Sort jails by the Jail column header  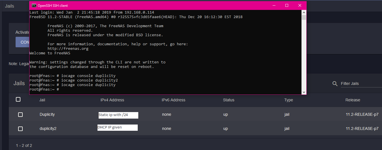42,100
